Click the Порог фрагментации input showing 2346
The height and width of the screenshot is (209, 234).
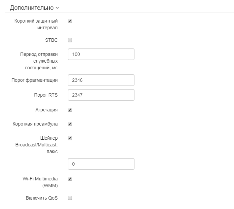101,80
